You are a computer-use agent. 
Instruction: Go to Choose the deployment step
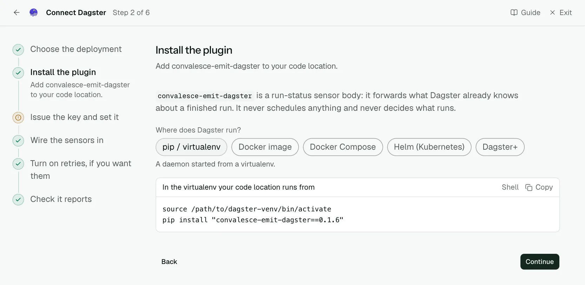(x=76, y=49)
